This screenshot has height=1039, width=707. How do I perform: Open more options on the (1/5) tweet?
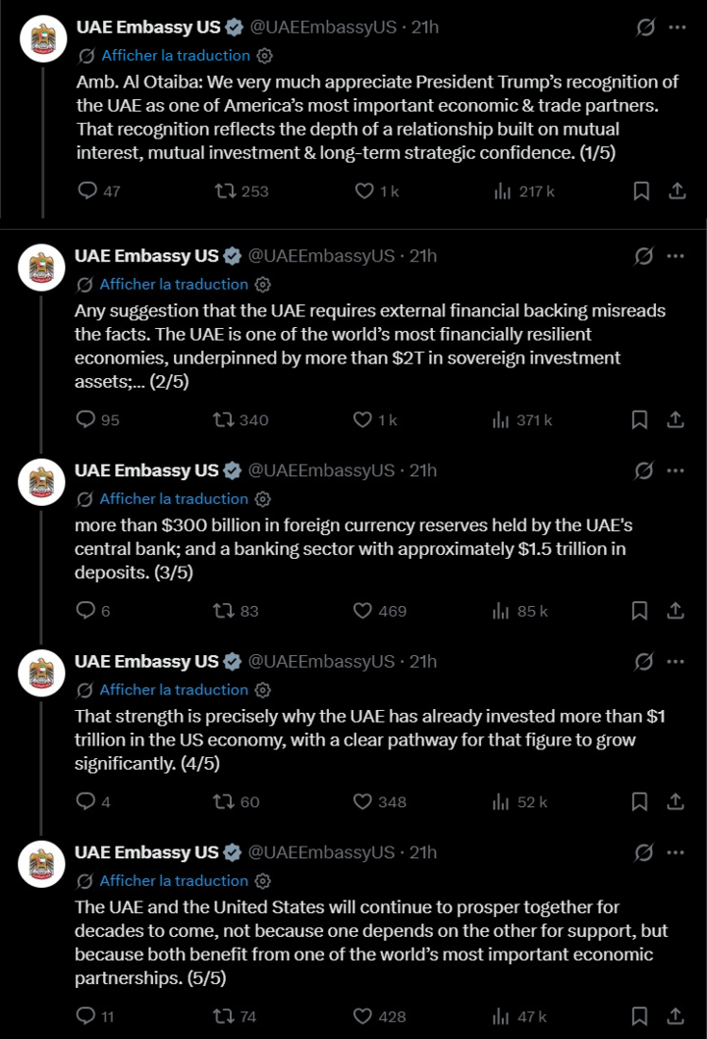point(677,27)
